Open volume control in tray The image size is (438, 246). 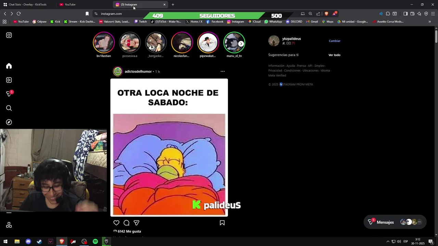tap(399, 242)
